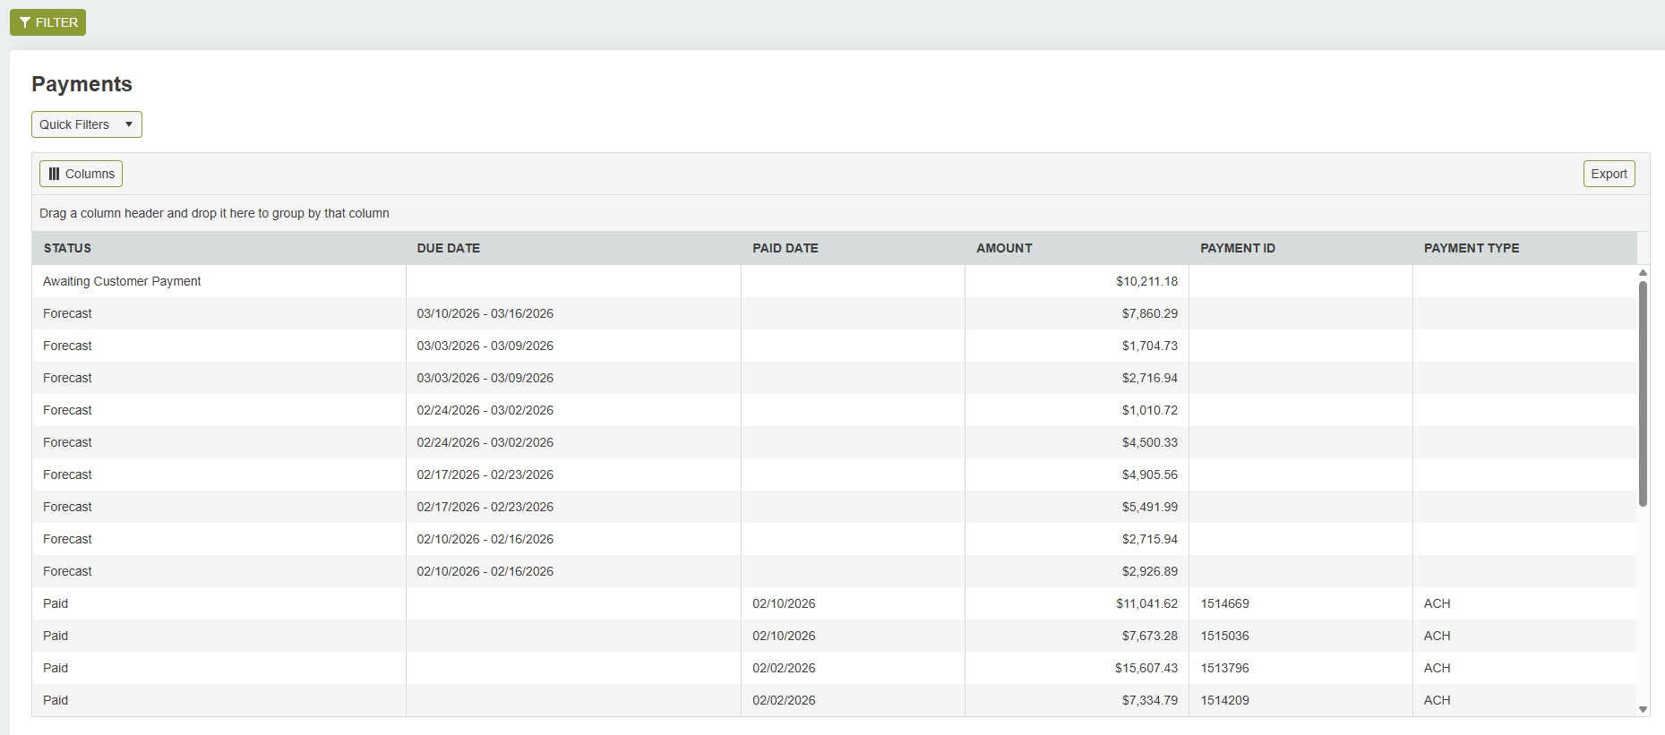Screen dimensions: 1665x735
Task: Click the Payments heading
Action: click(x=82, y=84)
